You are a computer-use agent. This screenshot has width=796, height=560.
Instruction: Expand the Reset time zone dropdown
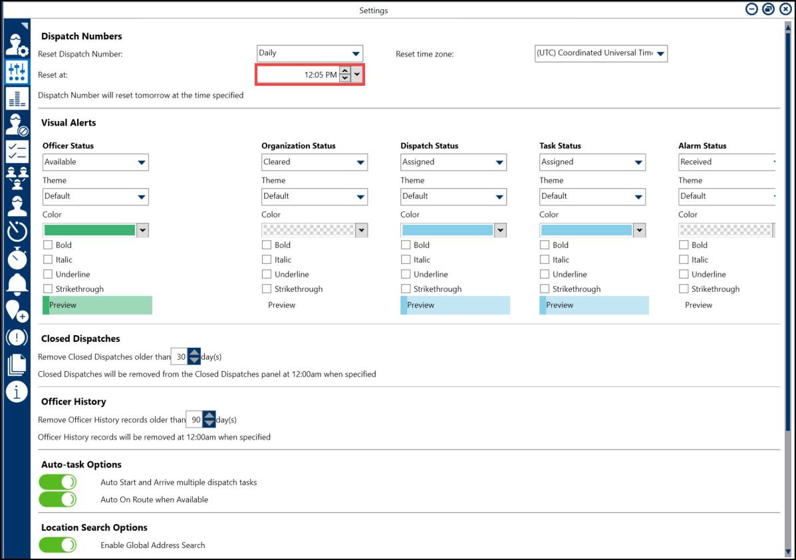600,54
